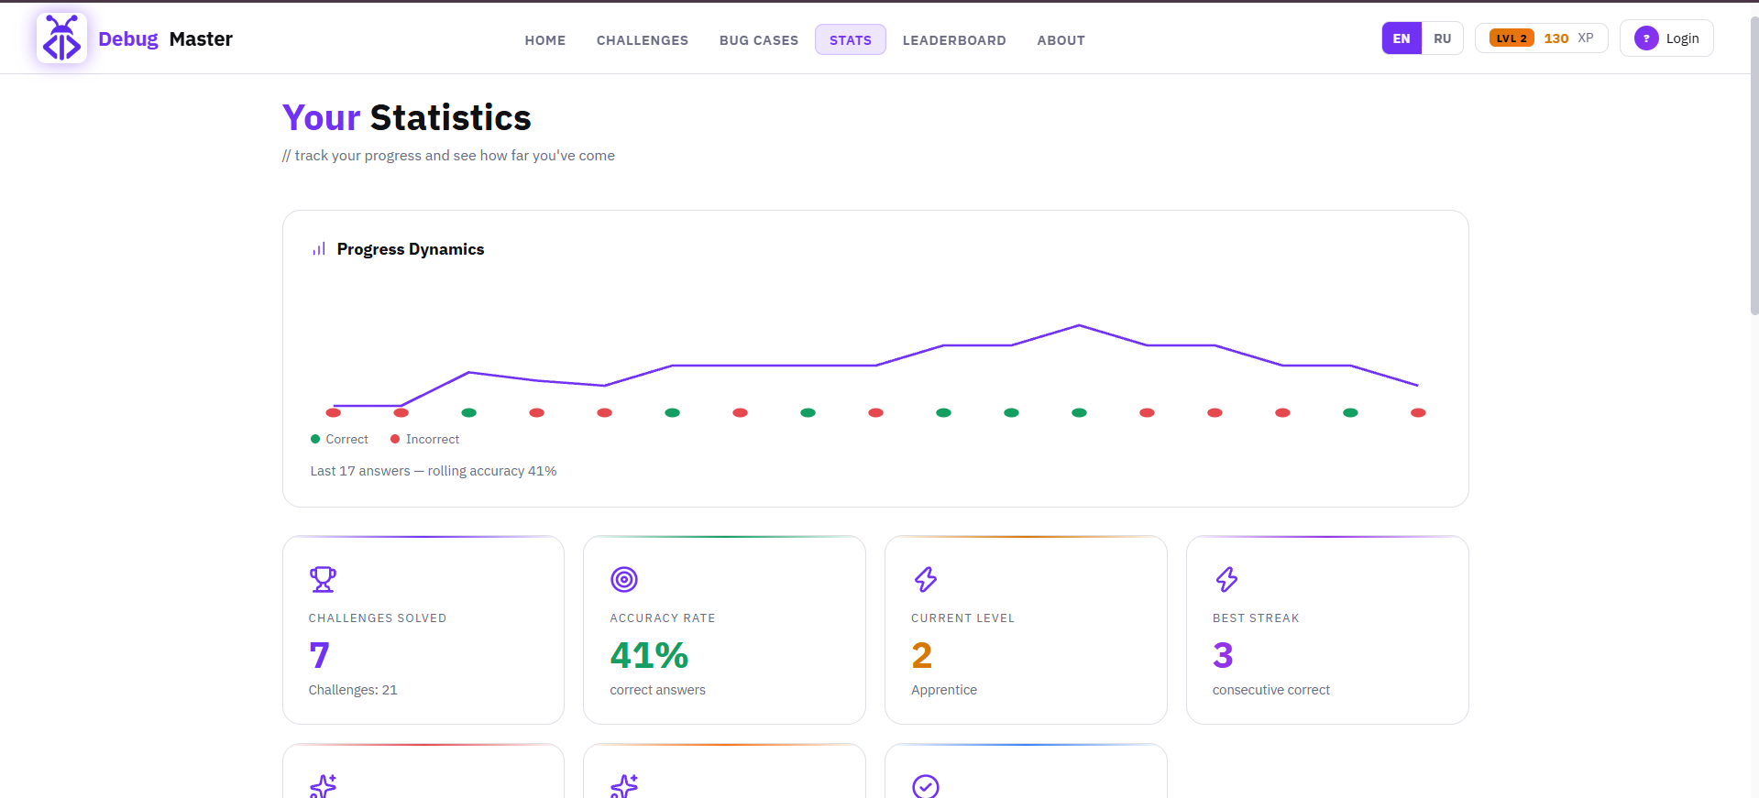Click the red Incorrect legend dot
This screenshot has height=798, width=1759.
395,439
